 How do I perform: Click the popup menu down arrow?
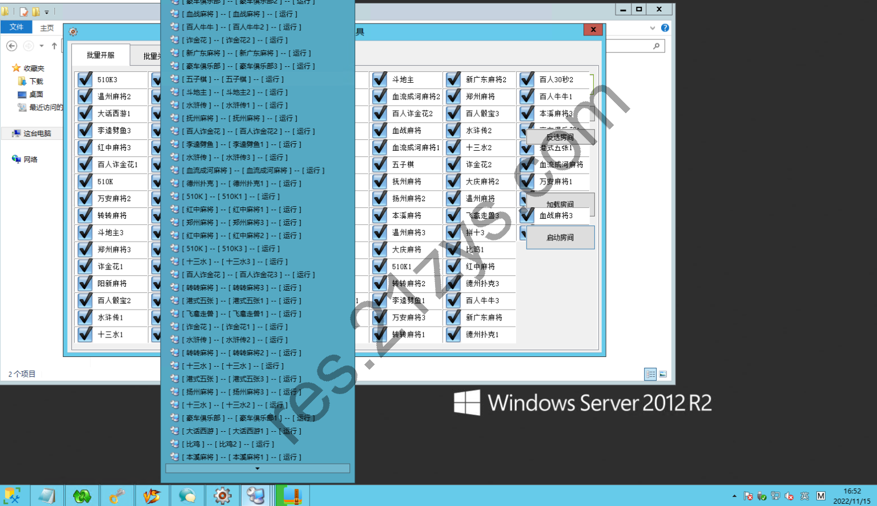(258, 468)
